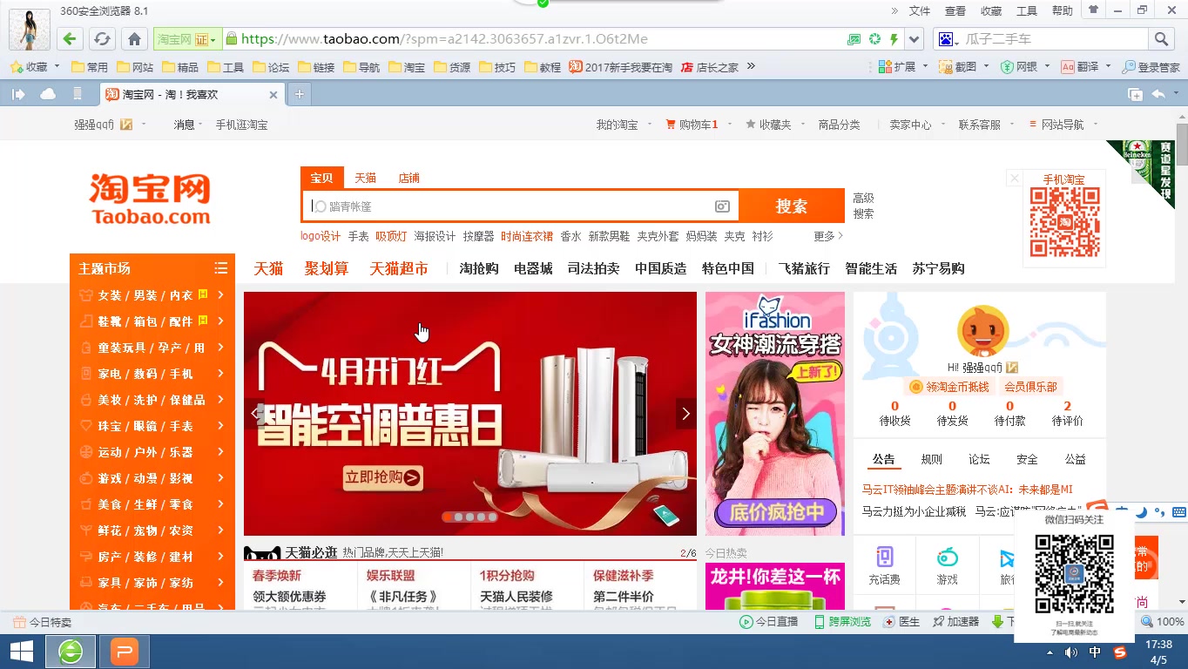Open the browser 文件 menu
The width and height of the screenshot is (1188, 669).
pyautogui.click(x=920, y=10)
